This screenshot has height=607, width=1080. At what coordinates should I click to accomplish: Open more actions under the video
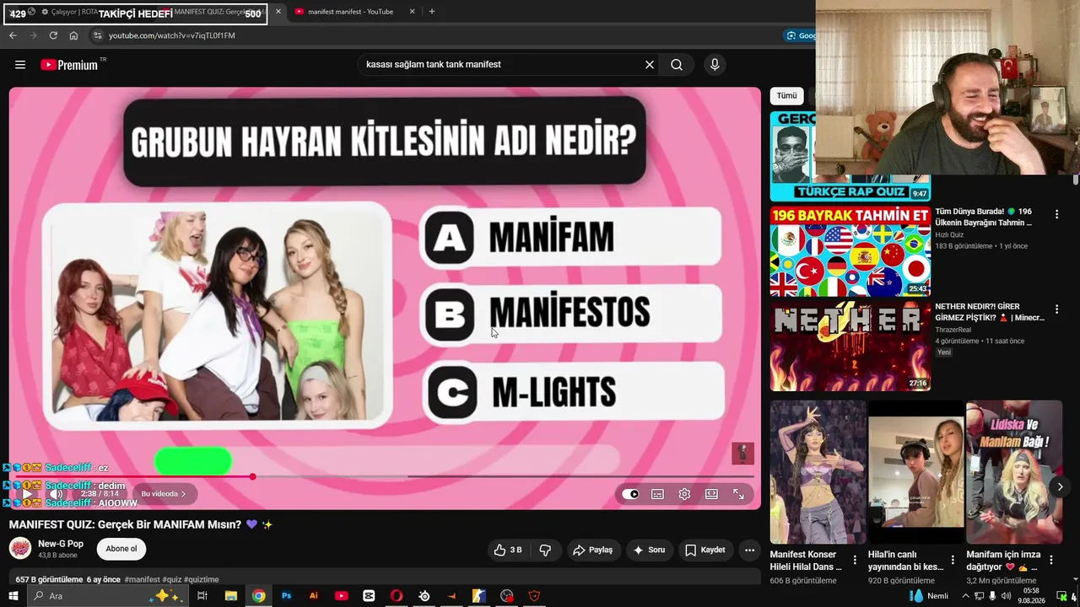(749, 550)
